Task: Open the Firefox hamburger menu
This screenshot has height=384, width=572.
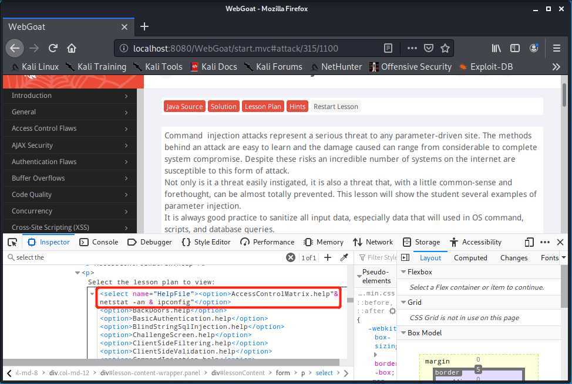Action: click(x=557, y=48)
